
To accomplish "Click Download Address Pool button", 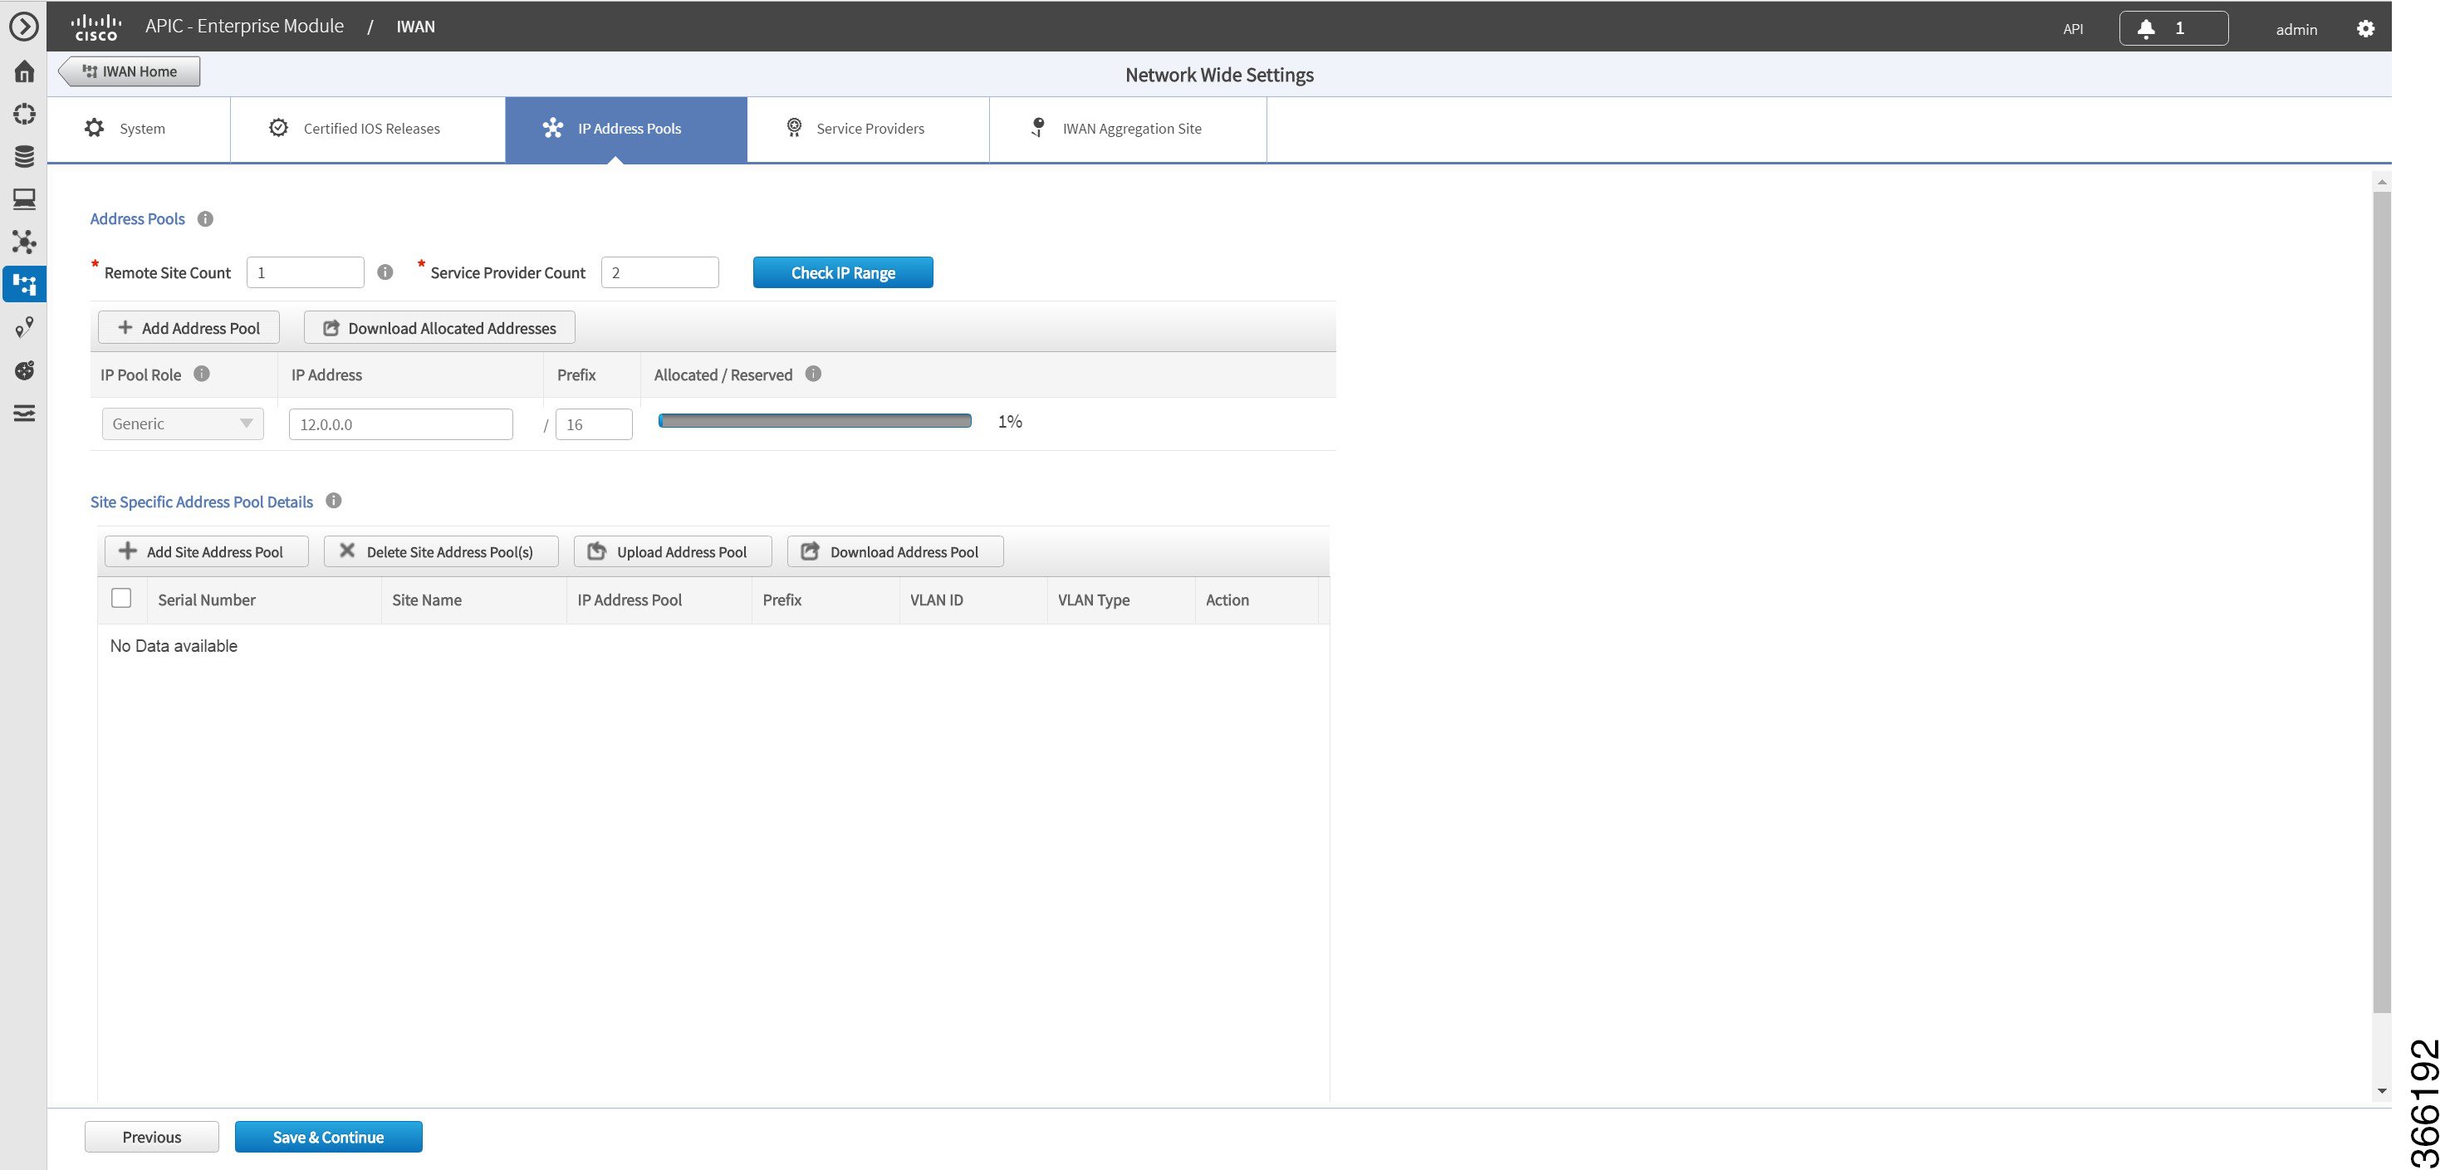I will point(895,551).
